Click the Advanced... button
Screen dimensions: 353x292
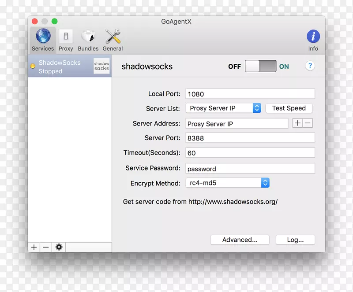pyautogui.click(x=240, y=240)
